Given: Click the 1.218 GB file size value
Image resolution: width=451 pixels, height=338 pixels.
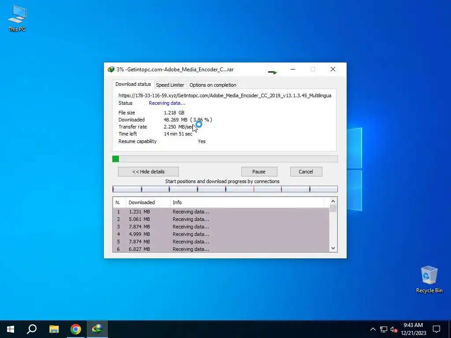Looking at the screenshot, I should (174, 113).
